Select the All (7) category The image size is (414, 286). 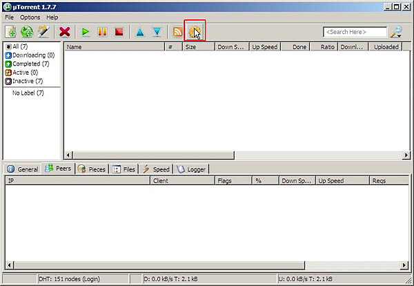point(17,46)
